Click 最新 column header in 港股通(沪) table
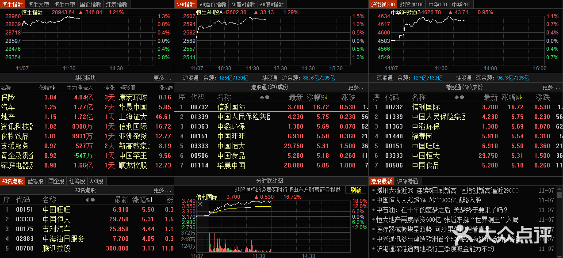563x258 pixels. pos(296,97)
